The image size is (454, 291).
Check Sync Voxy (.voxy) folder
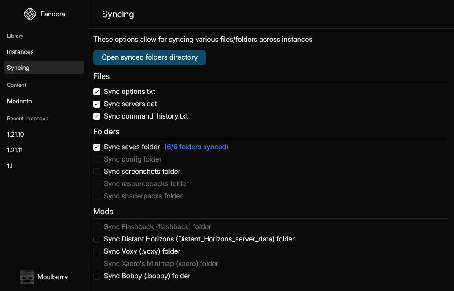pos(97,251)
